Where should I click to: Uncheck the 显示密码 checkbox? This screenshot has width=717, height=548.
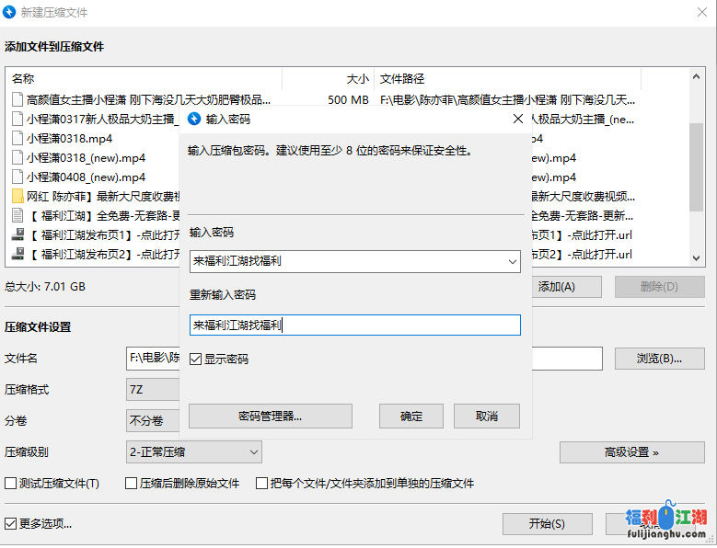196,359
